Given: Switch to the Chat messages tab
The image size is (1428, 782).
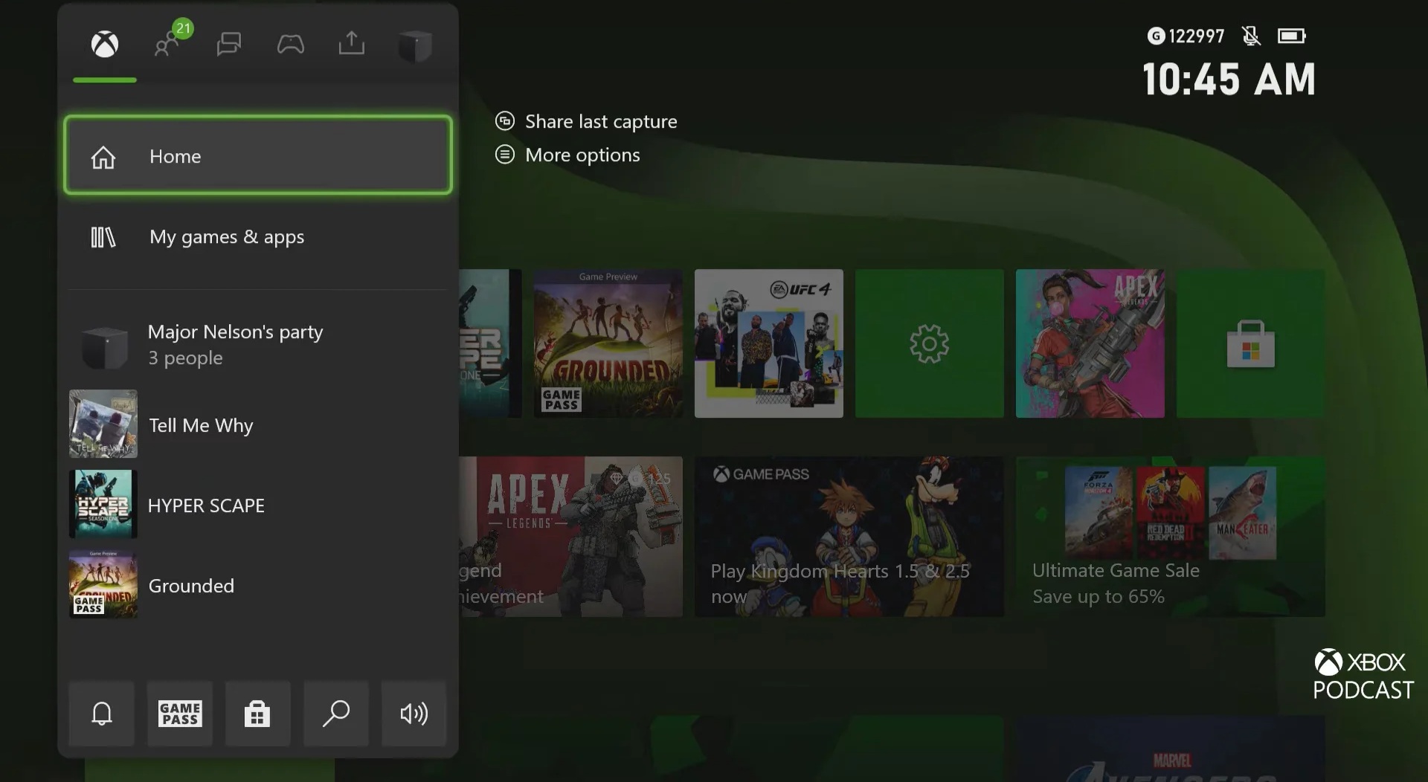Looking at the screenshot, I should click(228, 45).
